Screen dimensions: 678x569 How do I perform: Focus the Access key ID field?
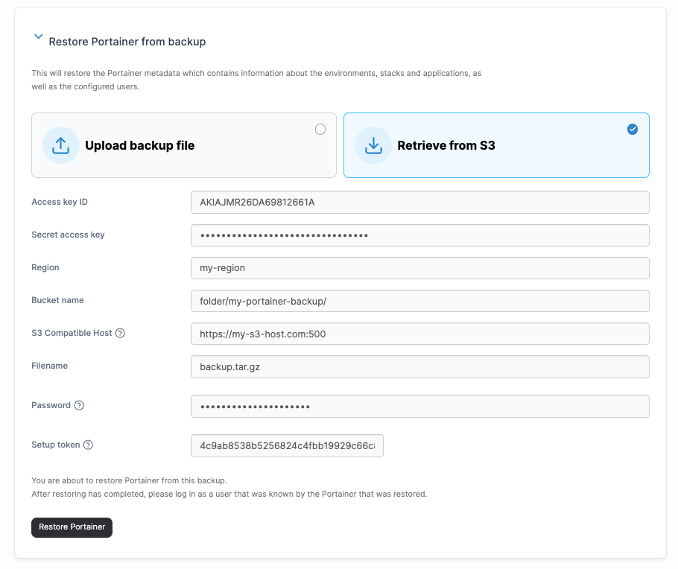point(420,203)
